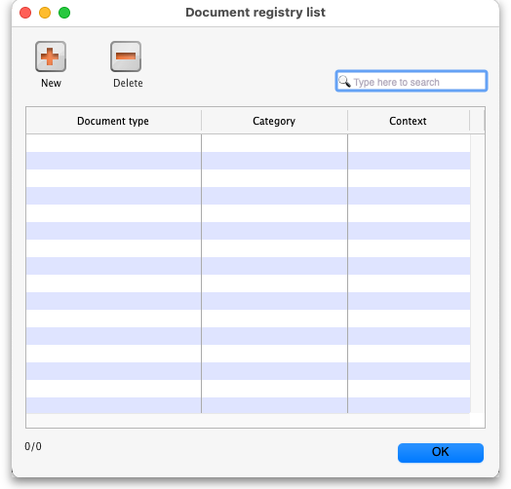511x489 pixels.
Task: Click the 0/0 record count label
Action: (33, 446)
